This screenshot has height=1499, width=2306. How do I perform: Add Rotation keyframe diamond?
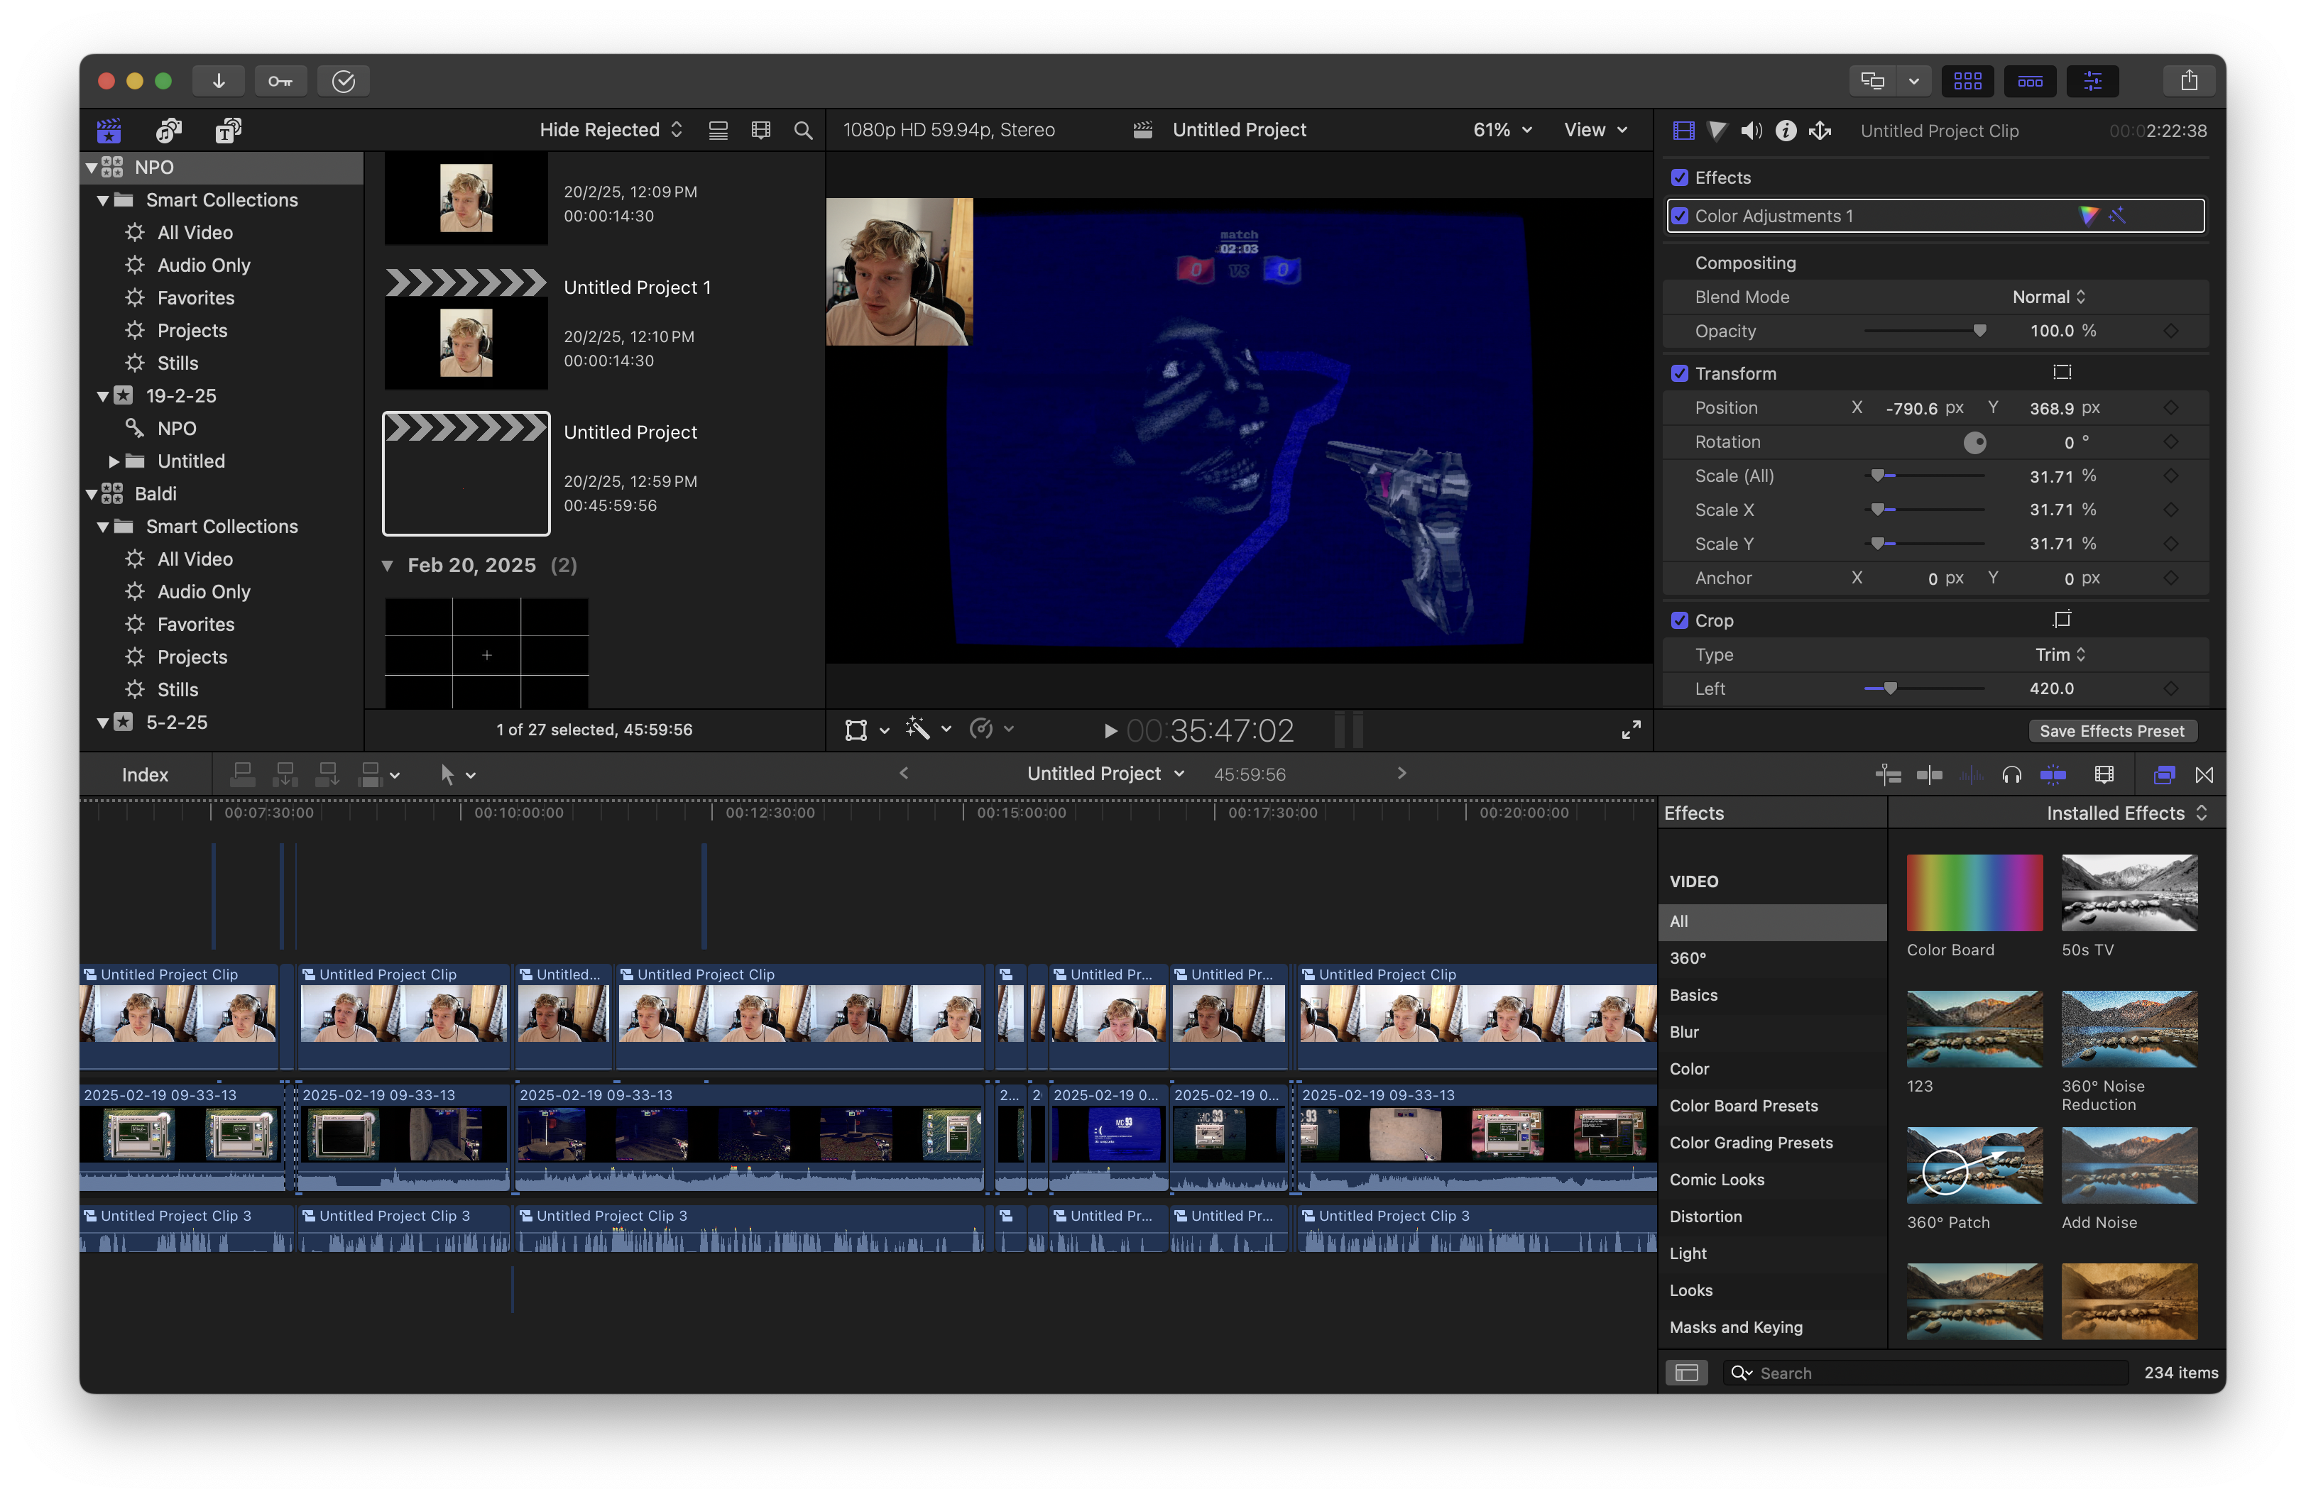[x=2170, y=441]
